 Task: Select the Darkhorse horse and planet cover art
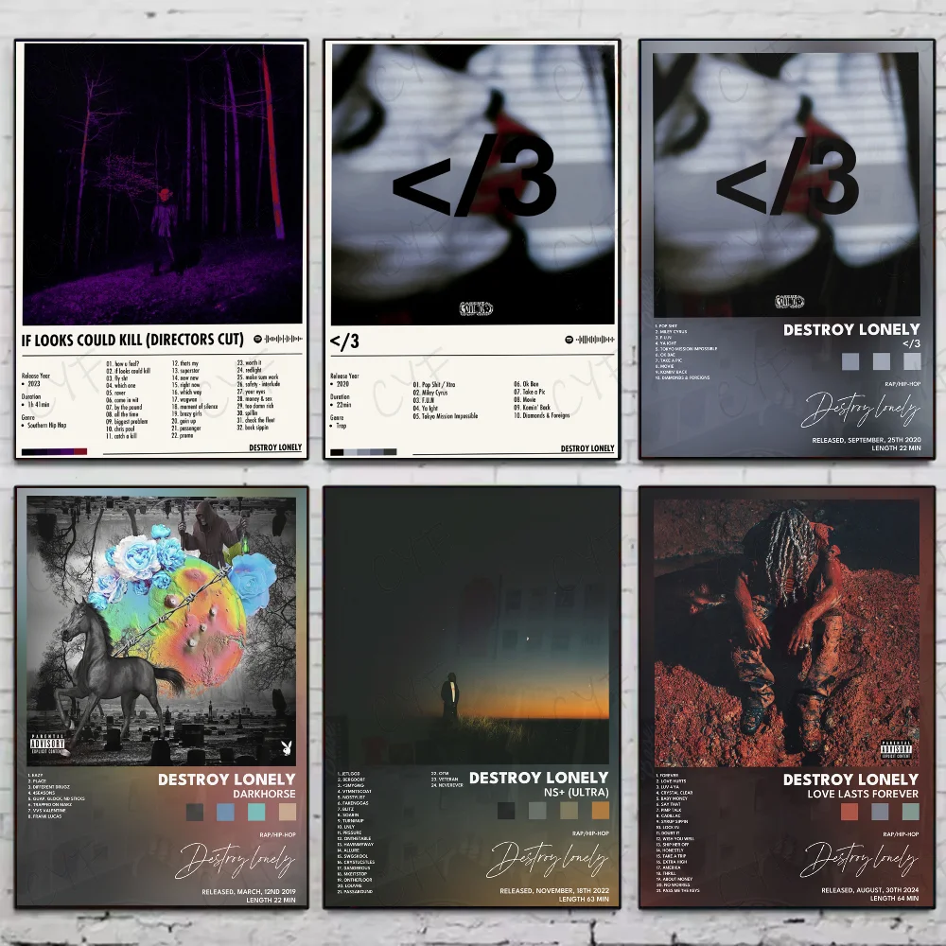pos(162,631)
